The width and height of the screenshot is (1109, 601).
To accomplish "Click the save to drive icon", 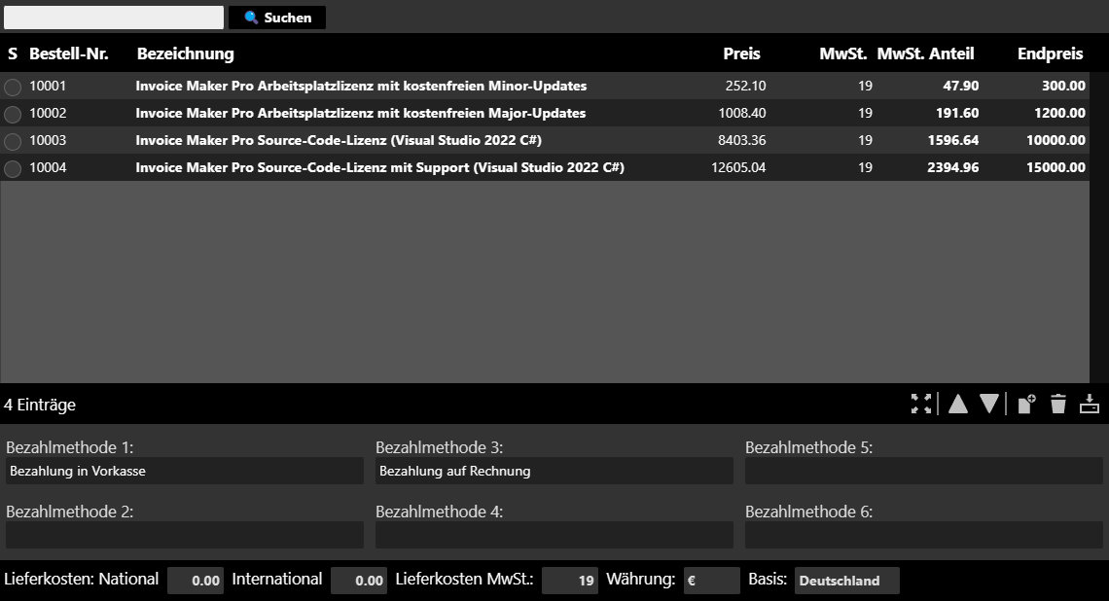I will tap(1090, 405).
